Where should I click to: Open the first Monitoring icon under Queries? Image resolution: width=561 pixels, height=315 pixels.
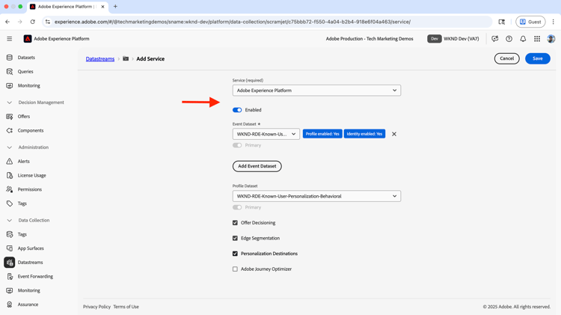pyautogui.click(x=10, y=85)
